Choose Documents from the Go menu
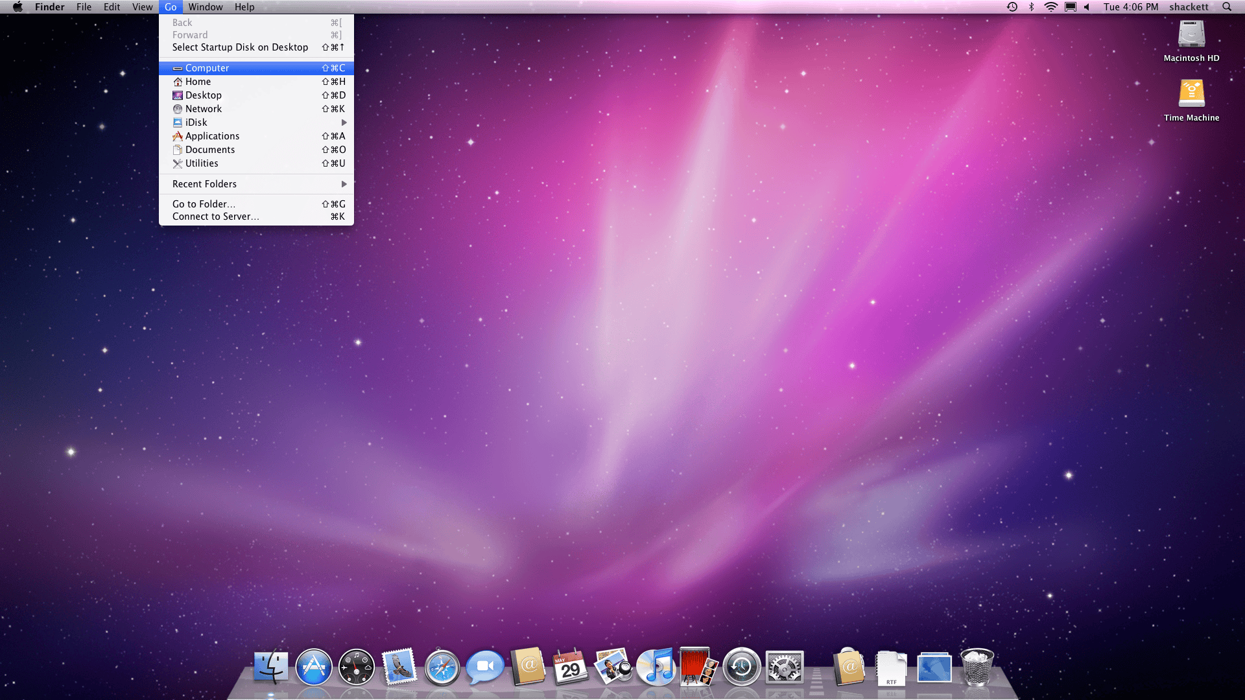 point(256,150)
